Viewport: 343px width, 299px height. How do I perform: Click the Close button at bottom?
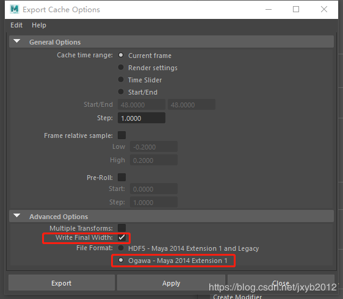click(281, 283)
